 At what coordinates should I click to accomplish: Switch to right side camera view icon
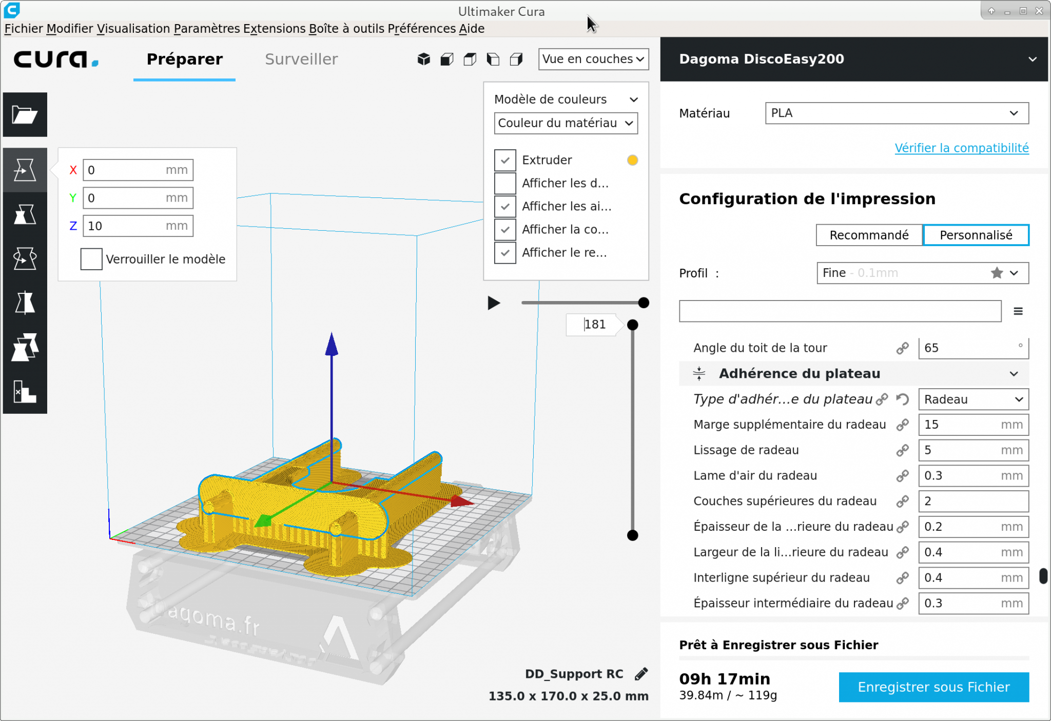(x=516, y=59)
